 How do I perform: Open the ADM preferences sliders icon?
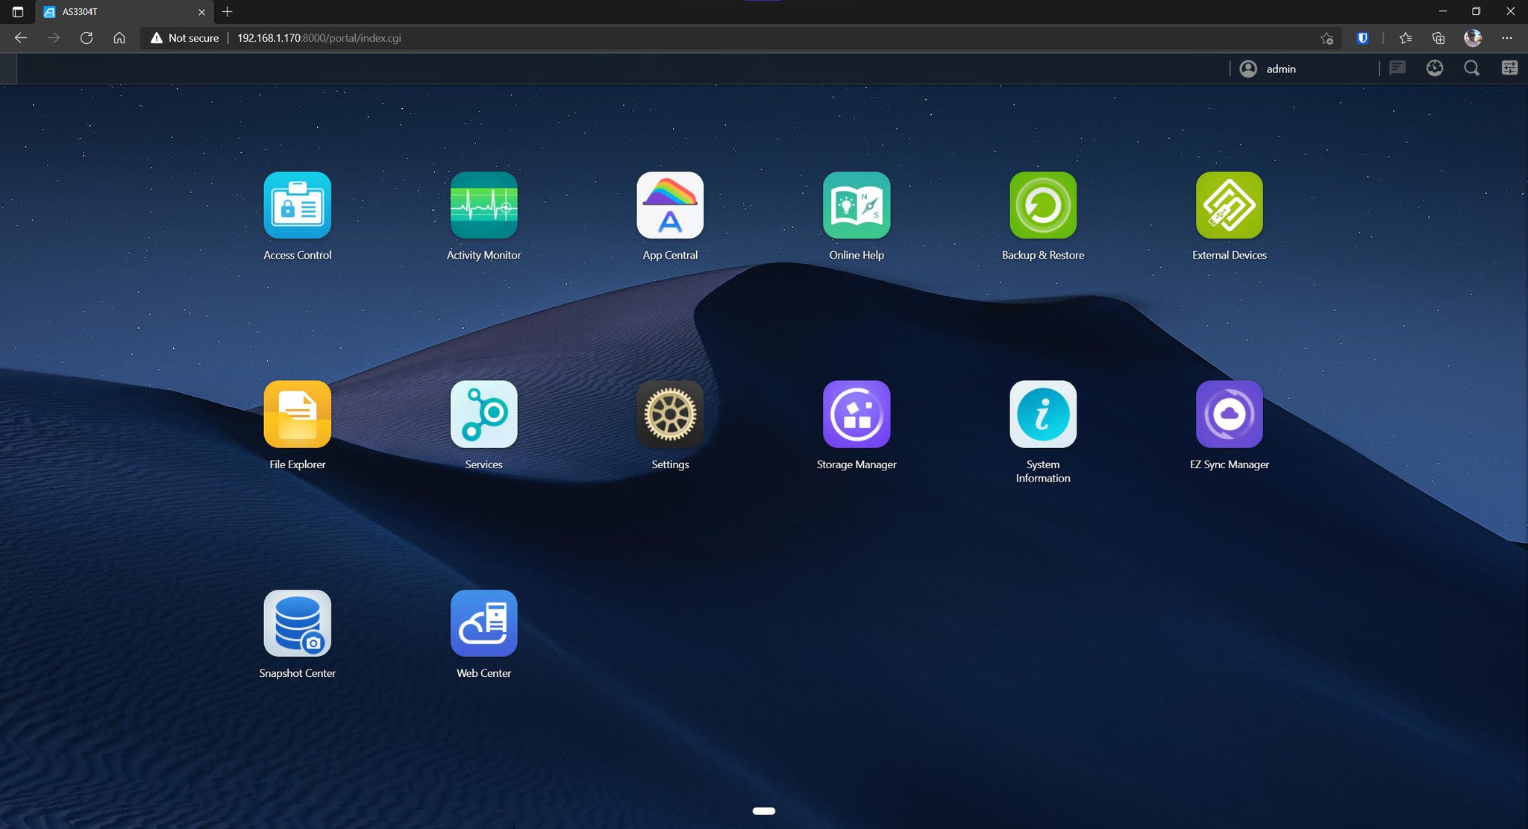[x=1509, y=69]
